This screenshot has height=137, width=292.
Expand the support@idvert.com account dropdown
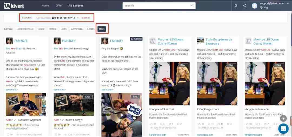click(288, 3)
